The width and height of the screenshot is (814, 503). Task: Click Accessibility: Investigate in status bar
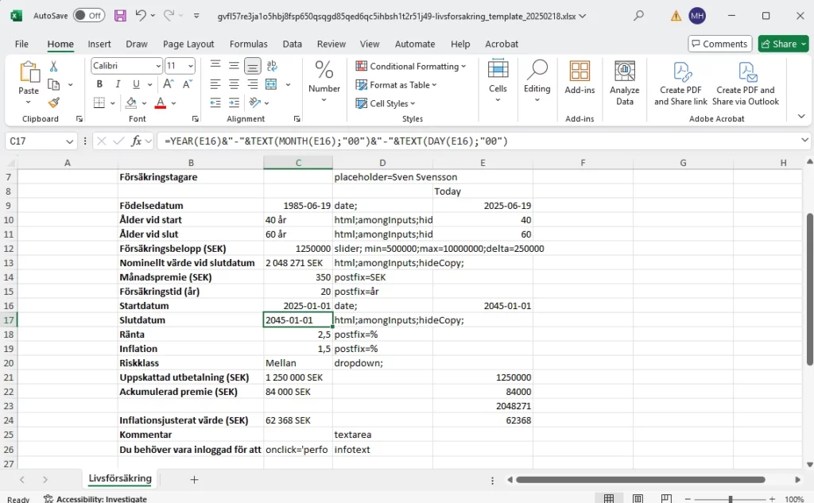click(x=95, y=499)
